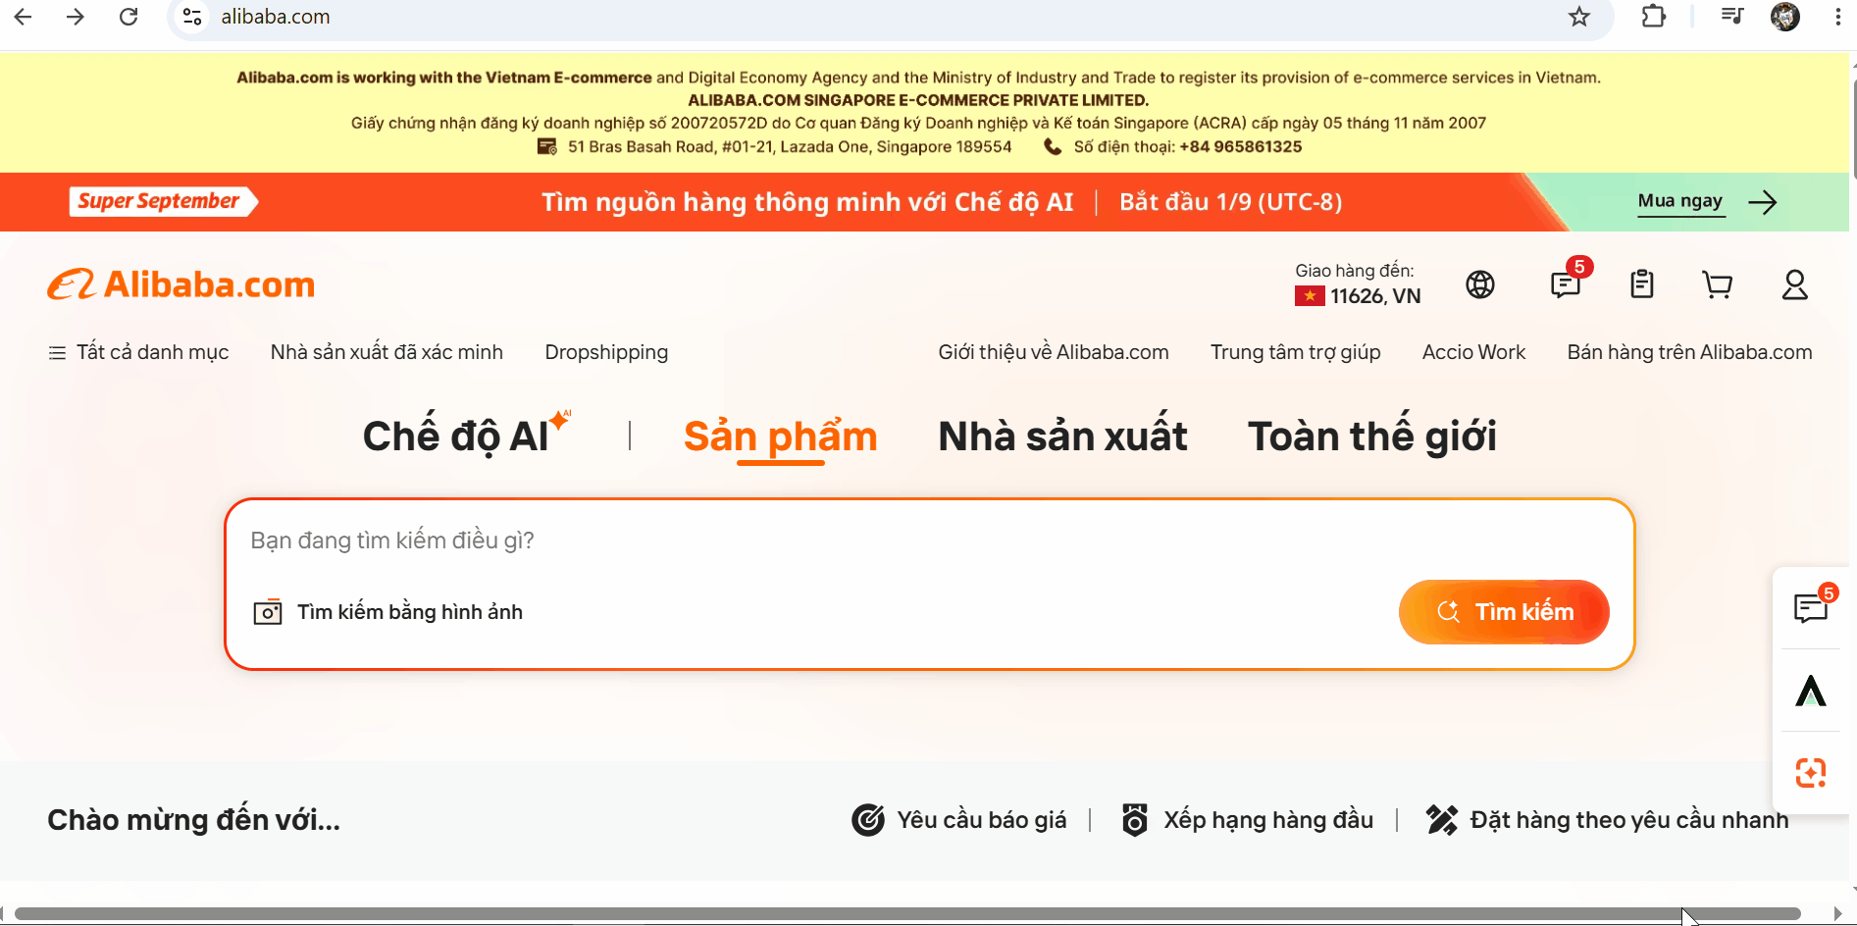Click in the product search input field
Image resolution: width=1857 pixels, height=926 pixels.
929,540
